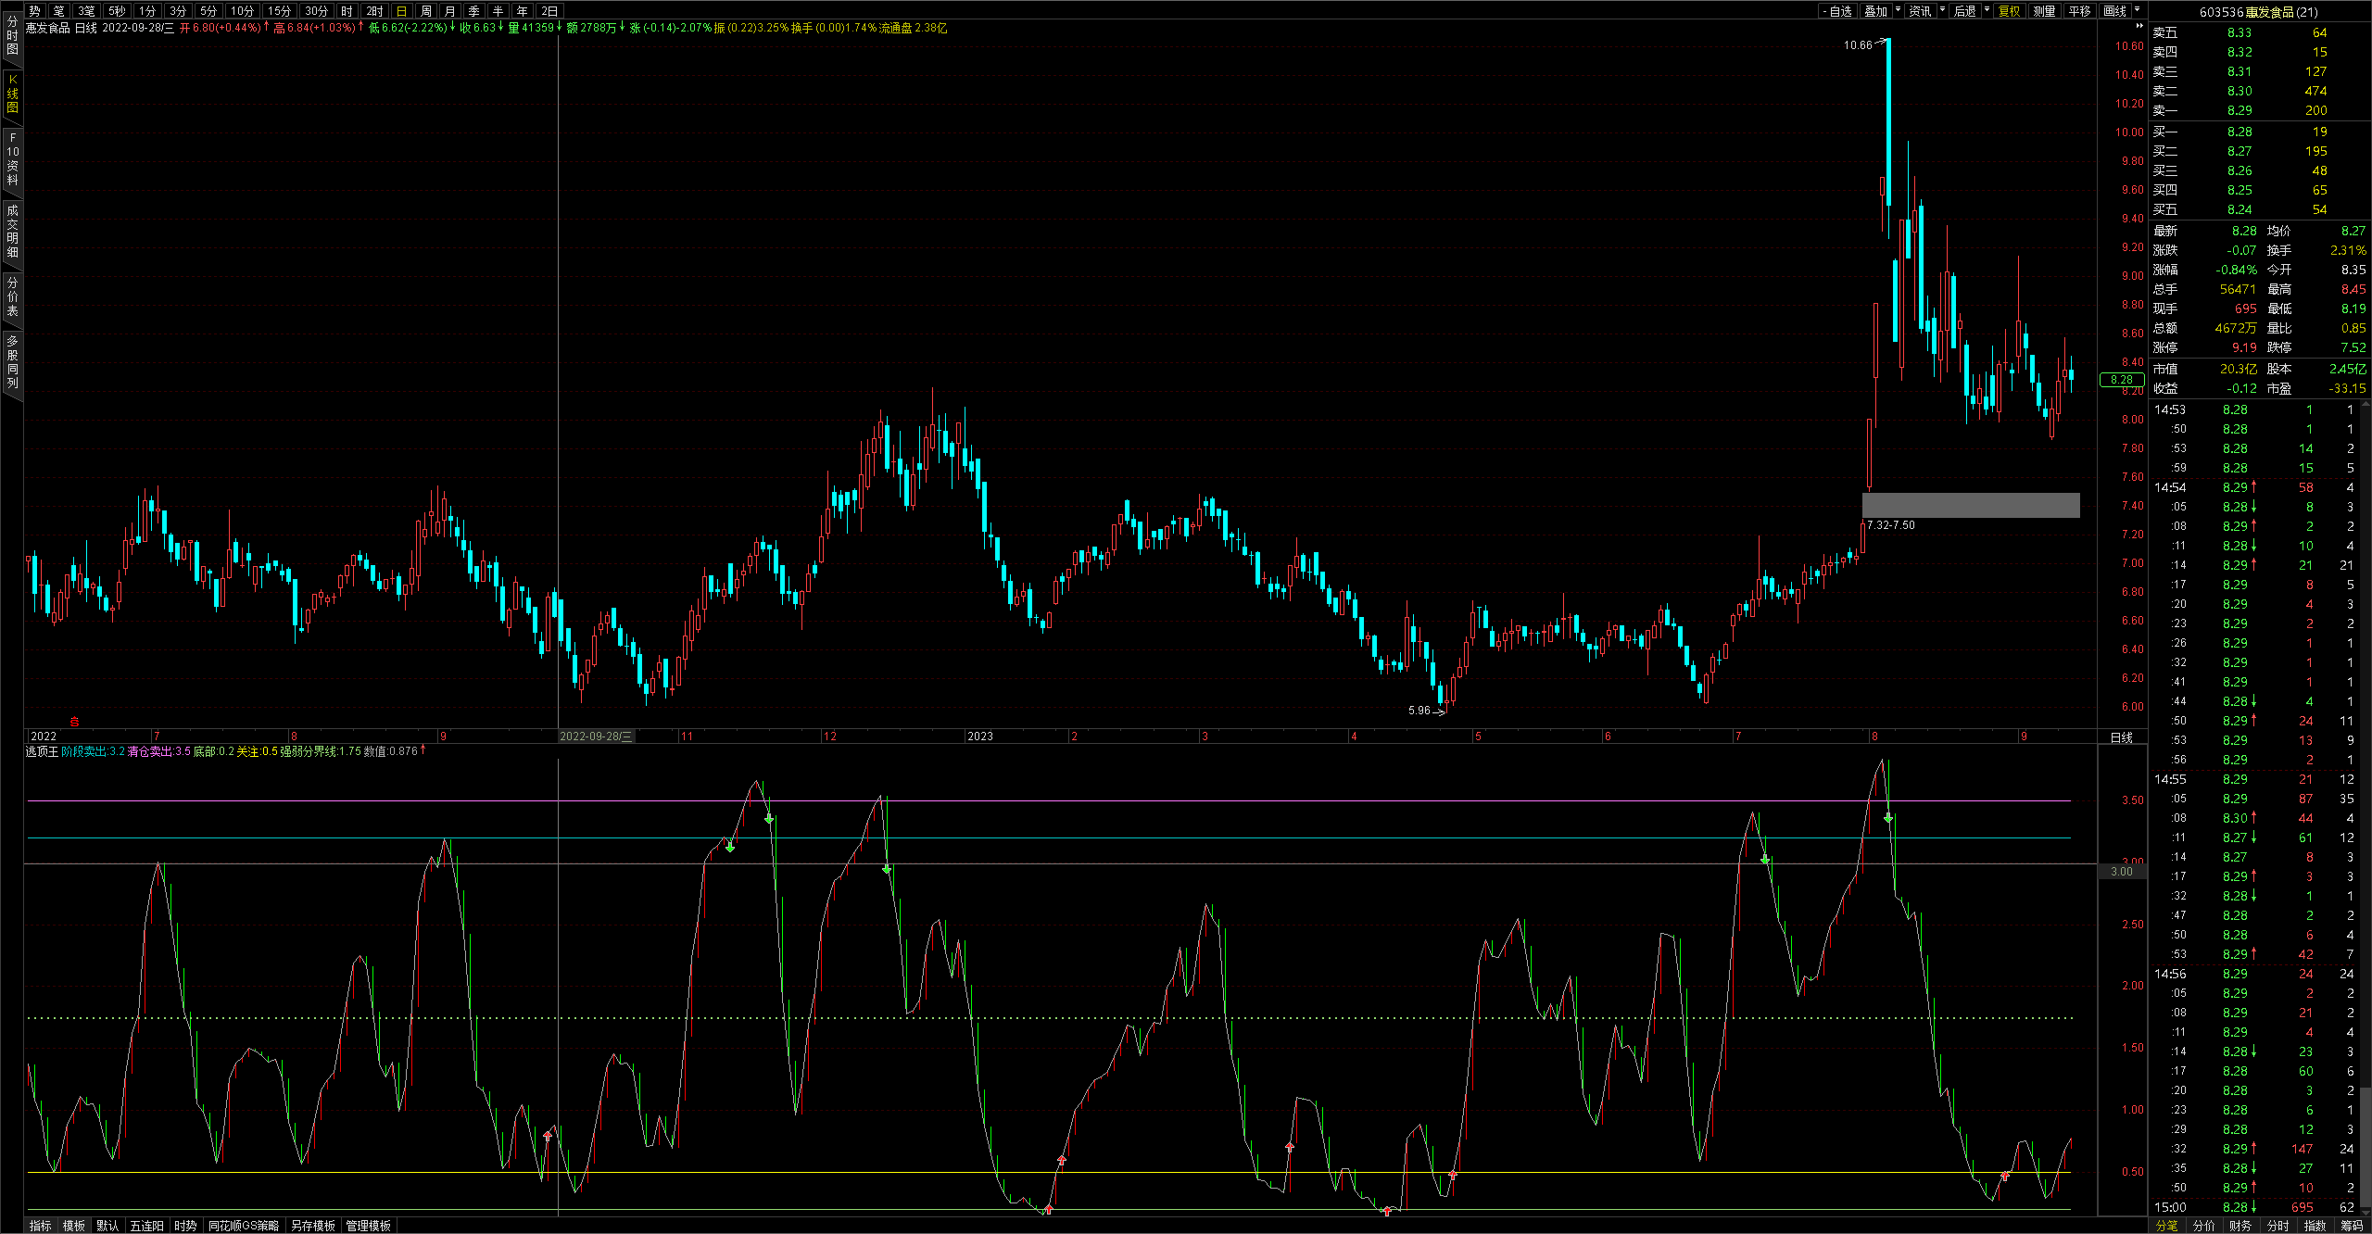2372x1234 pixels.
Task: Switch to the 财务 financials tab
Action: [2241, 1226]
